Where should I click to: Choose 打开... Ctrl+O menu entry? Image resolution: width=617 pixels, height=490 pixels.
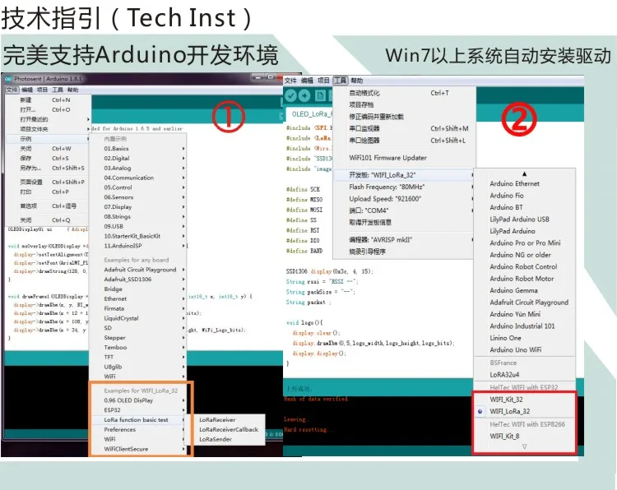pos(48,109)
